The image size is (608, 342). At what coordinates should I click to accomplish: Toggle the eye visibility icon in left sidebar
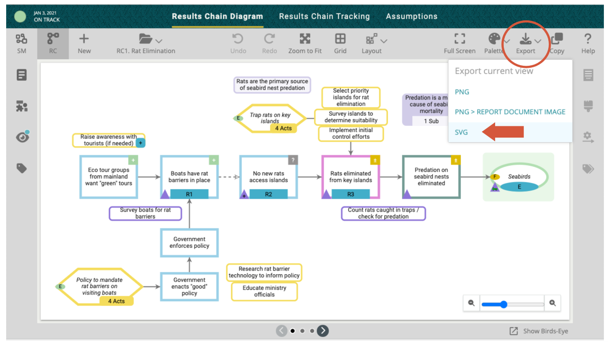tap(22, 137)
